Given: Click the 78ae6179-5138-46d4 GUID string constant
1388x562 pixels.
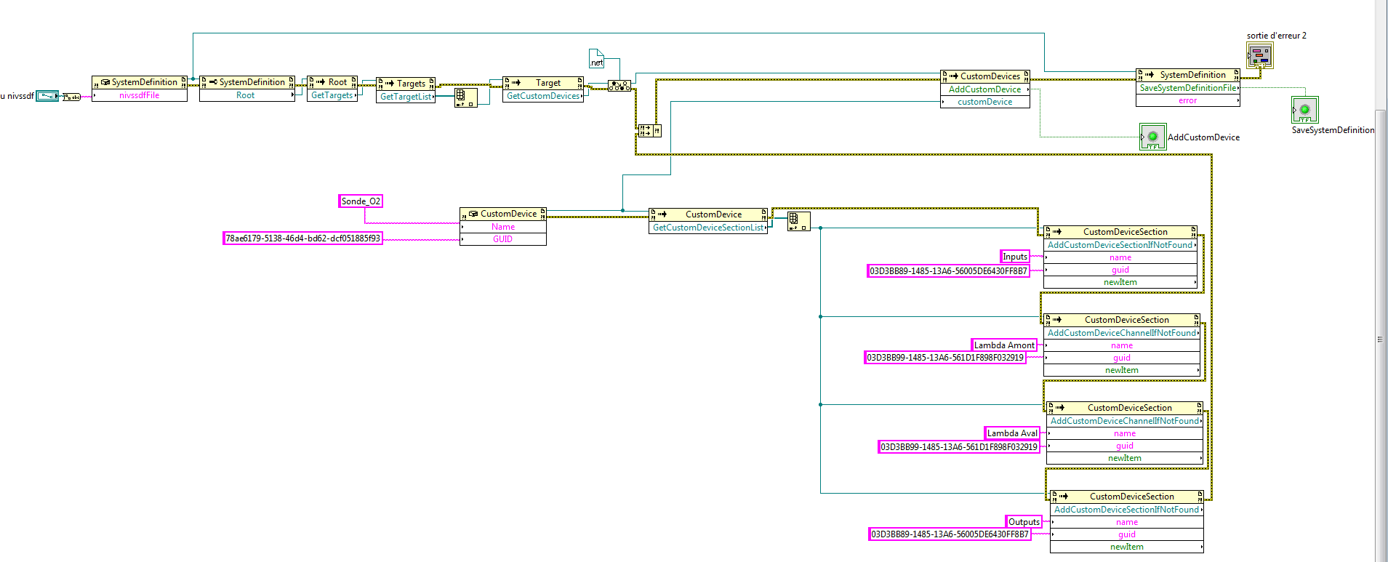Looking at the screenshot, I should [302, 238].
